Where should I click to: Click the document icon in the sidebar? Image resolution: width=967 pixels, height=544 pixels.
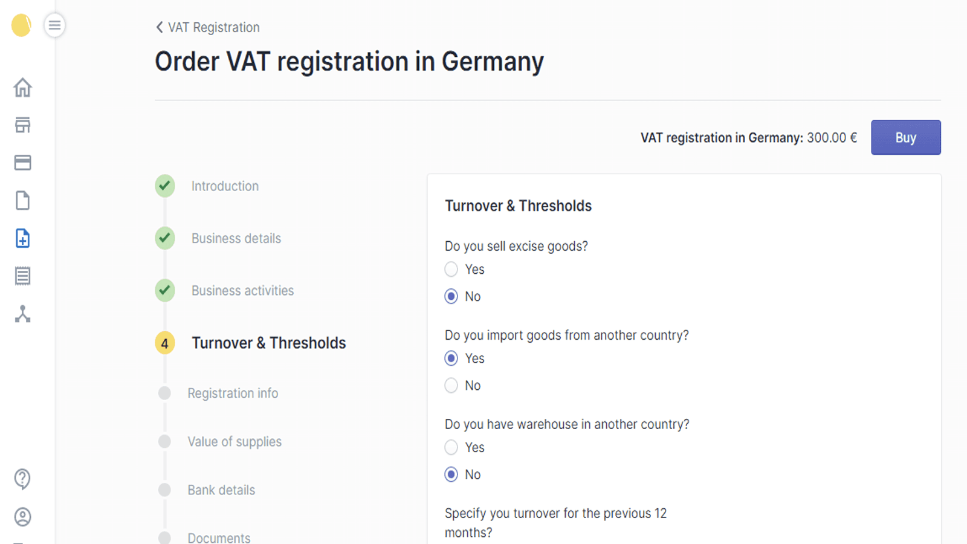tap(22, 200)
